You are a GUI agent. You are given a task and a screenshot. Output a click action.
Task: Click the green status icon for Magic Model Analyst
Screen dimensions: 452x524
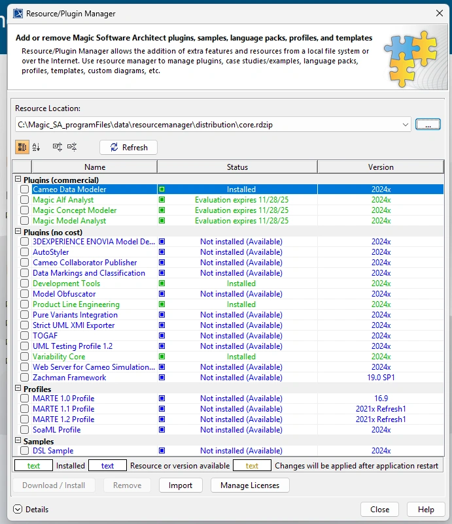click(162, 221)
